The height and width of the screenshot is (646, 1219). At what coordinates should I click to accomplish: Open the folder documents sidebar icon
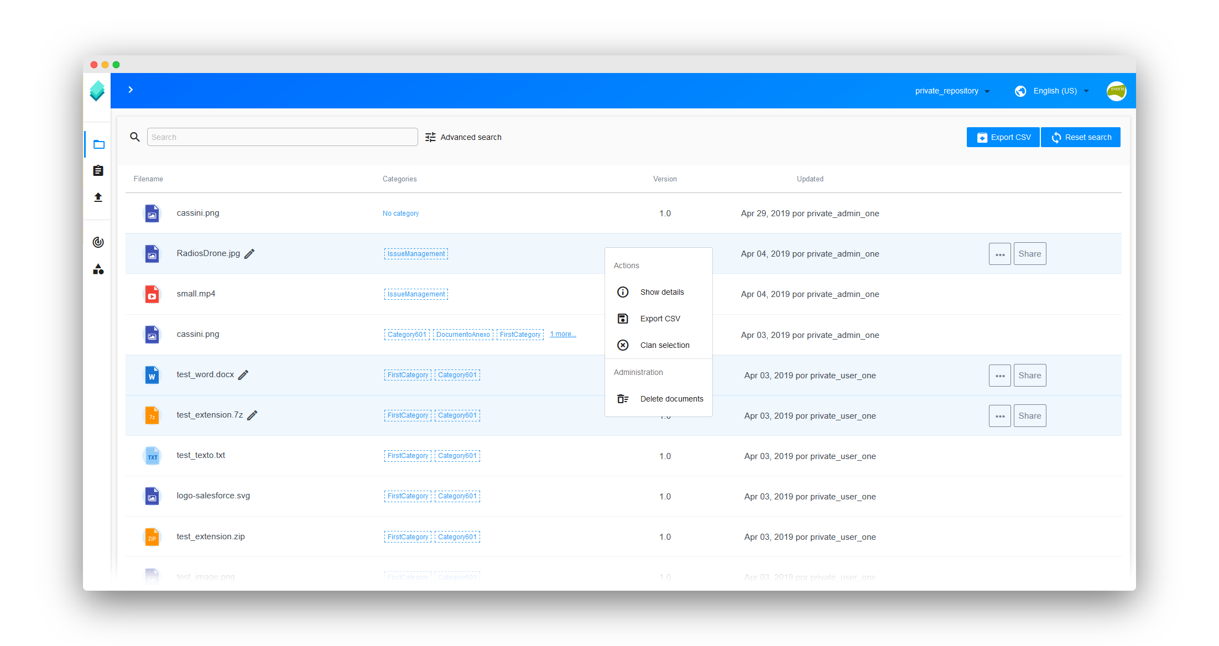99,144
